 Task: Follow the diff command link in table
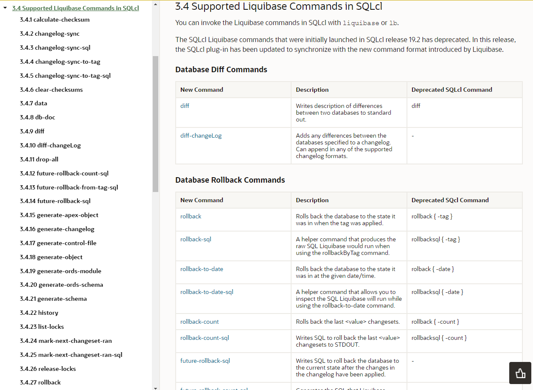[185, 106]
